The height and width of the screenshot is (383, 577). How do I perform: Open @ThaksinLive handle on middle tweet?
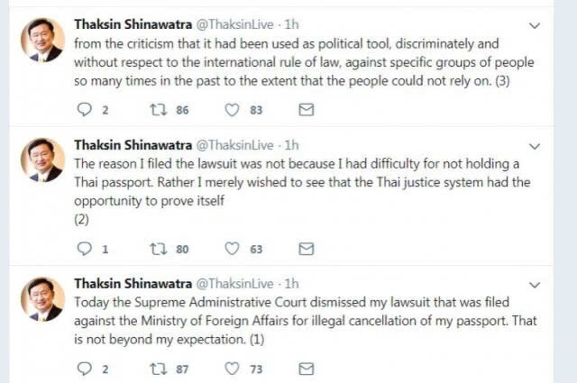(234, 145)
